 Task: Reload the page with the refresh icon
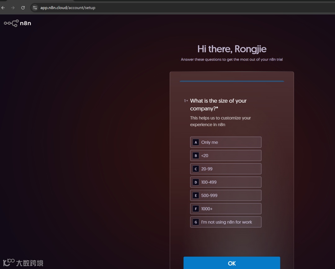click(23, 8)
